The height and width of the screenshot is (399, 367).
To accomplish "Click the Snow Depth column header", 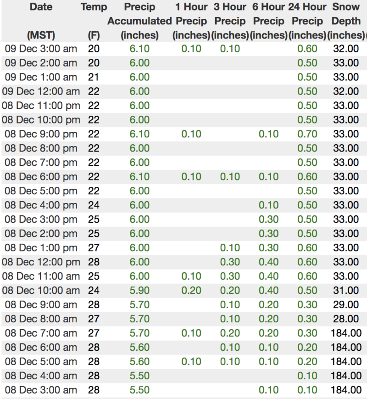I will (346, 21).
